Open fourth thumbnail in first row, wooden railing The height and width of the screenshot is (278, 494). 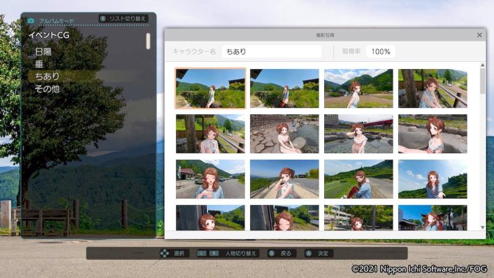433,88
